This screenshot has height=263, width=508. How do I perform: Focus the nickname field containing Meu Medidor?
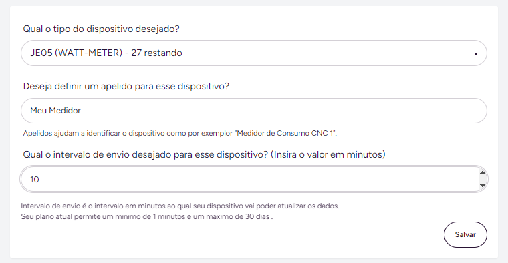(x=254, y=111)
